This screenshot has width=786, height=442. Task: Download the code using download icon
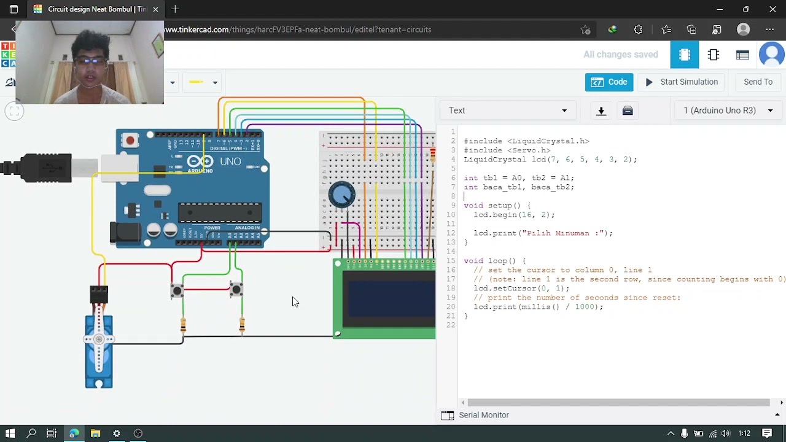point(601,110)
